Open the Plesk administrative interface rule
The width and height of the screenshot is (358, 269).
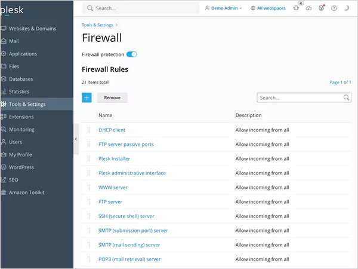point(132,173)
